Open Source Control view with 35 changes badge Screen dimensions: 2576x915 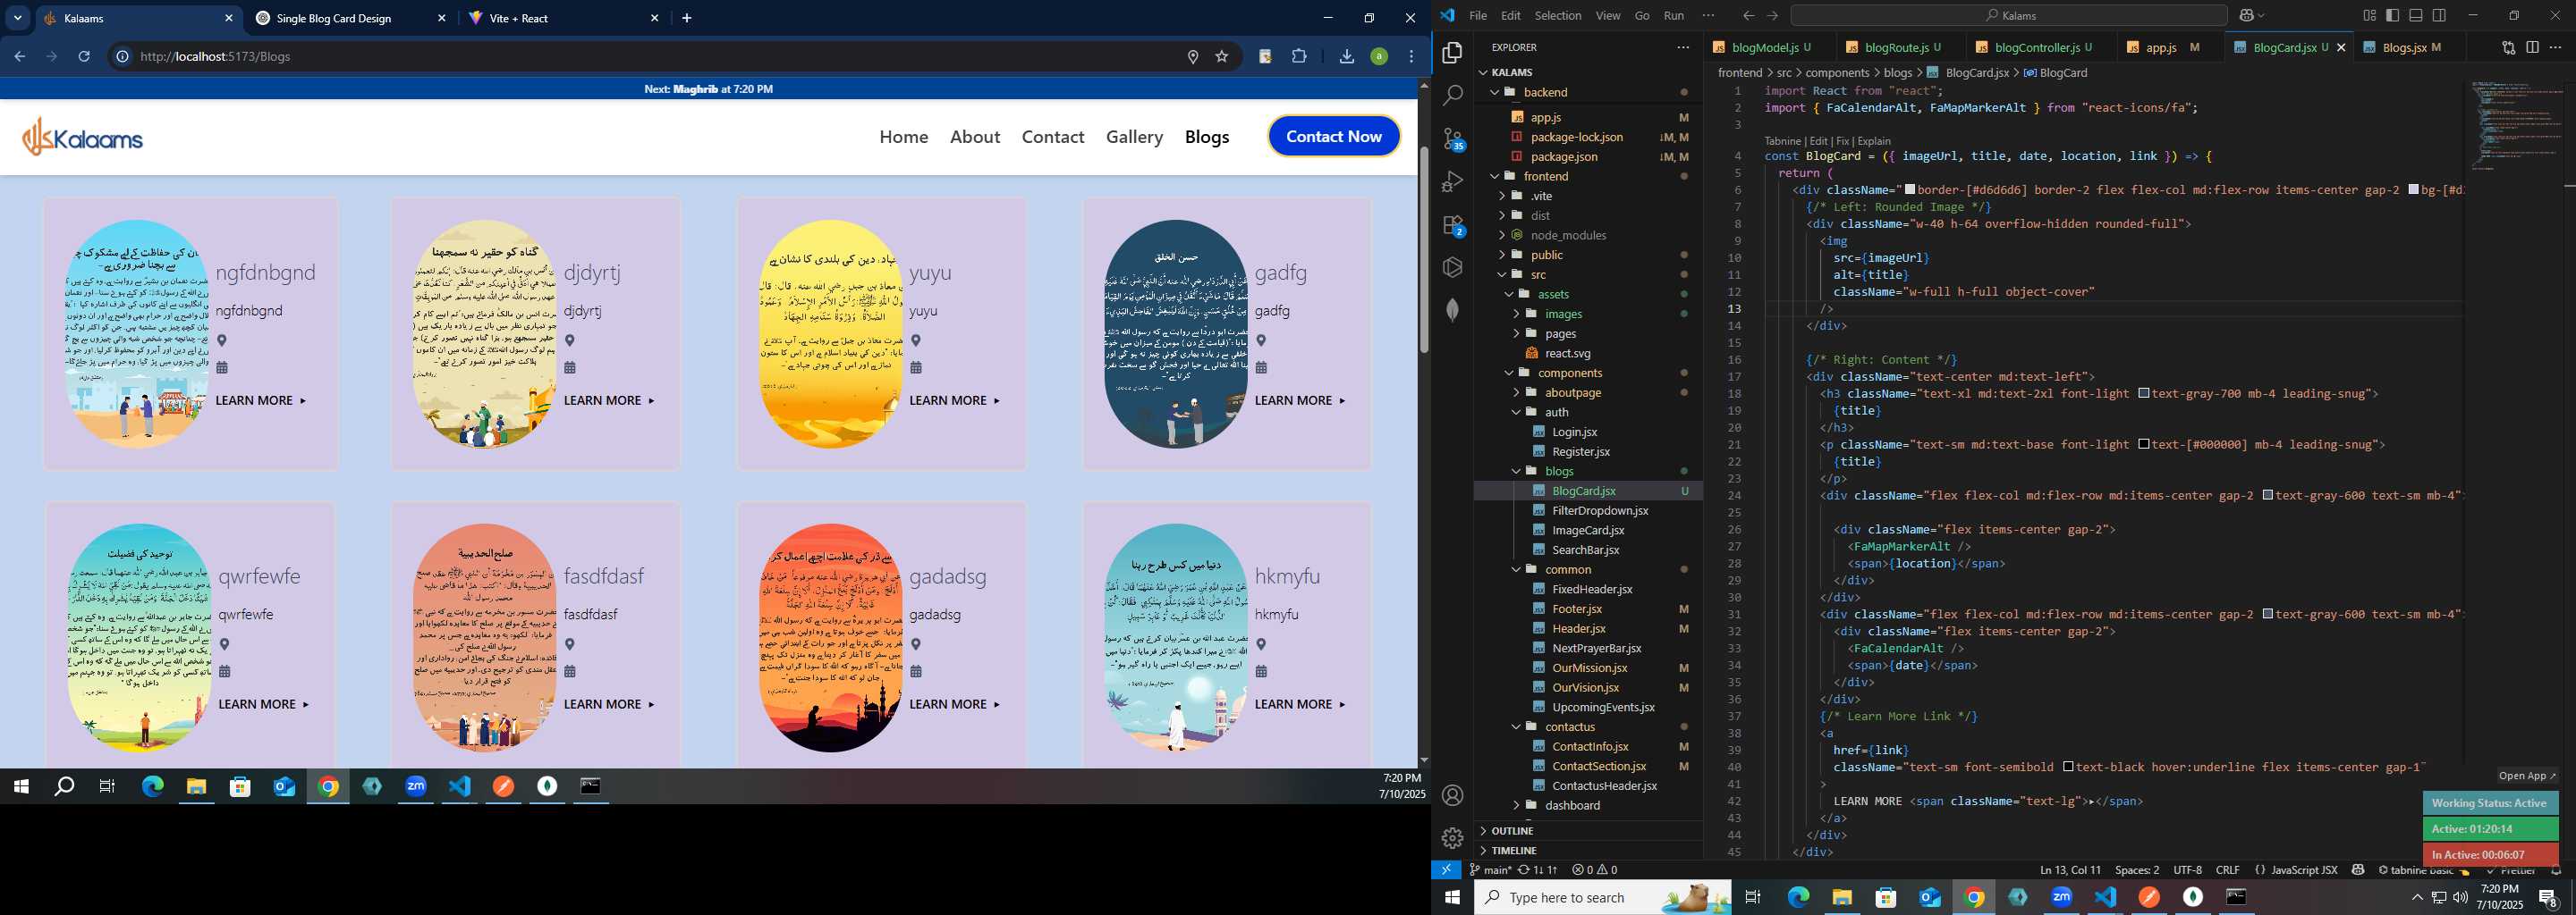[1453, 139]
